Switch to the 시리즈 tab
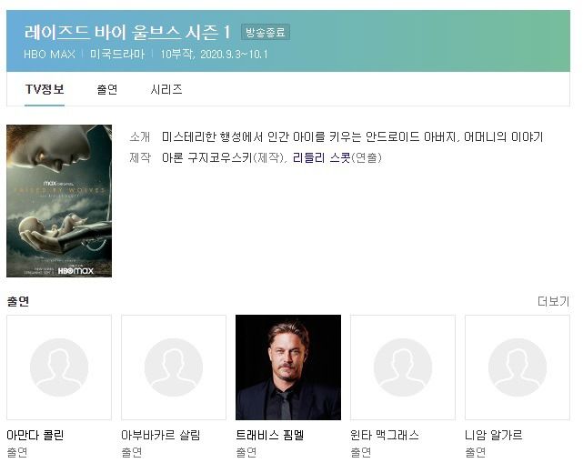583x473 pixels. [166, 89]
